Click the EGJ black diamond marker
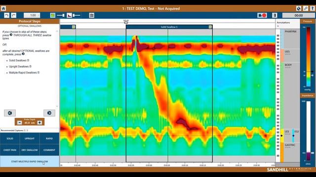 point(293,136)
